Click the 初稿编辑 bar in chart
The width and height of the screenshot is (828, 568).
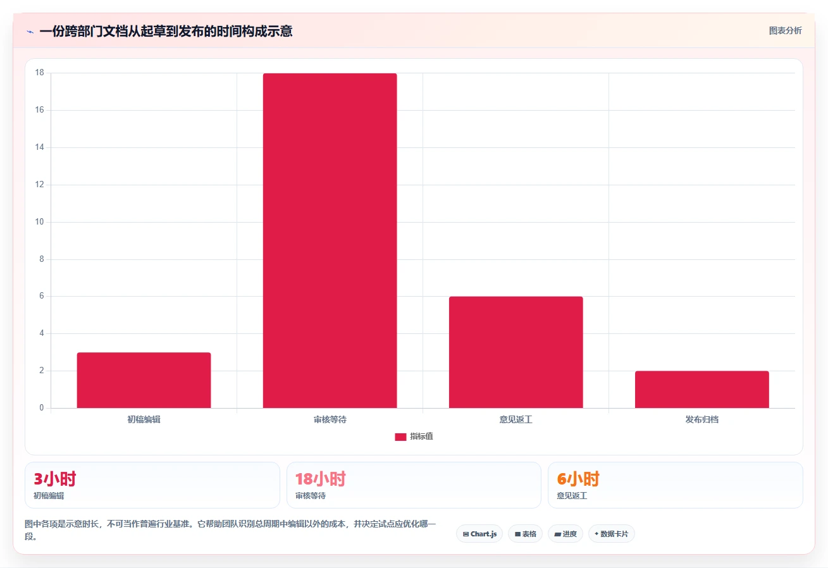(x=144, y=380)
